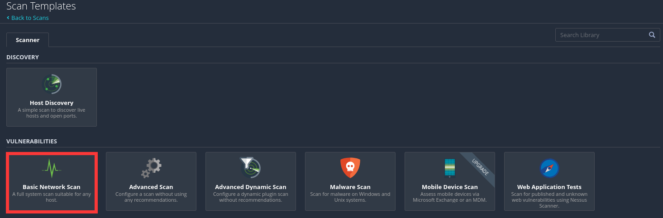This screenshot has height=218, width=663.
Task: Click the Advanced Scan gears icon
Action: [151, 168]
